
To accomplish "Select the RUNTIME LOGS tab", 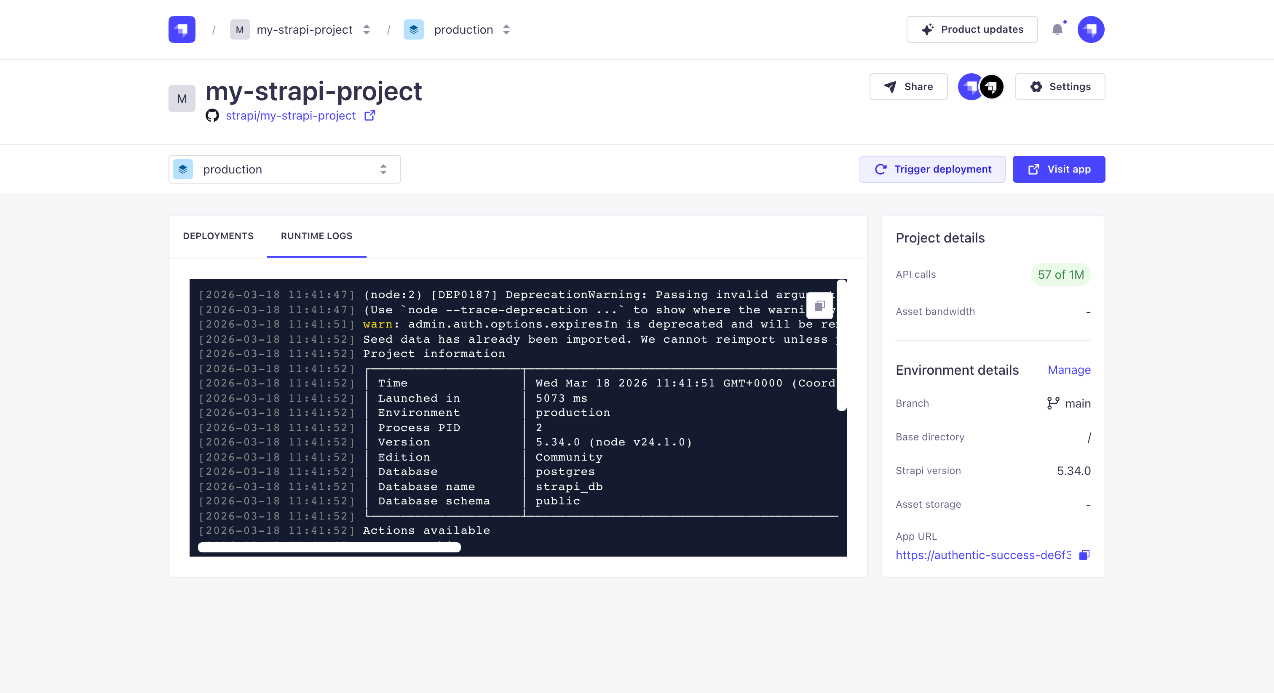I will point(316,236).
